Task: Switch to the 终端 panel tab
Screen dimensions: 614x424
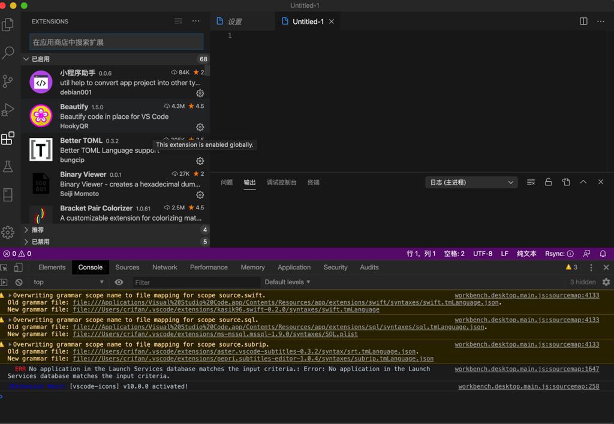Action: 313,182
